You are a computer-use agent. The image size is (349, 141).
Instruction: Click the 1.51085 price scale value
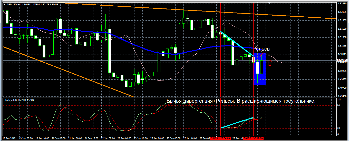pos(343,46)
